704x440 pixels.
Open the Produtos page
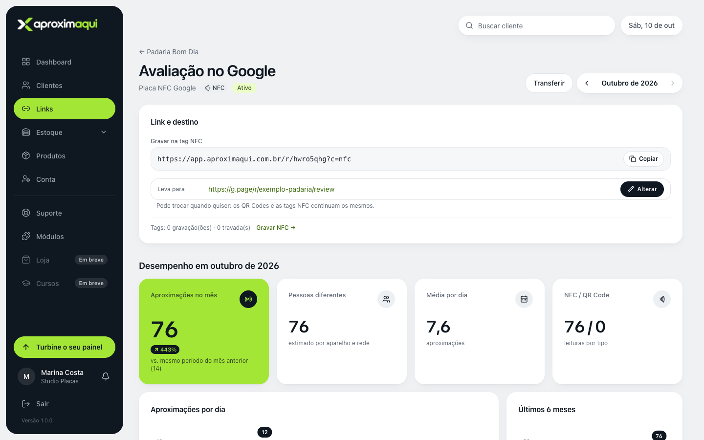[65, 156]
